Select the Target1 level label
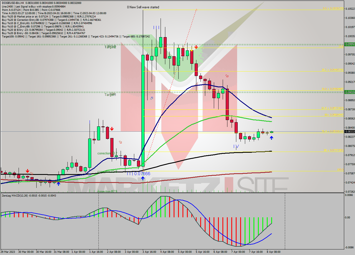355x255 pixels. [110, 95]
